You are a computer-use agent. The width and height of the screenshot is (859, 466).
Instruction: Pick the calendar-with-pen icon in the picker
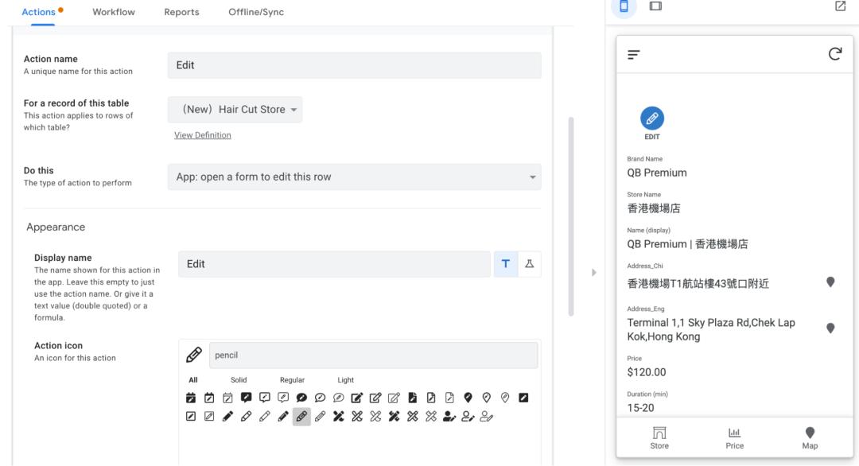click(x=208, y=396)
